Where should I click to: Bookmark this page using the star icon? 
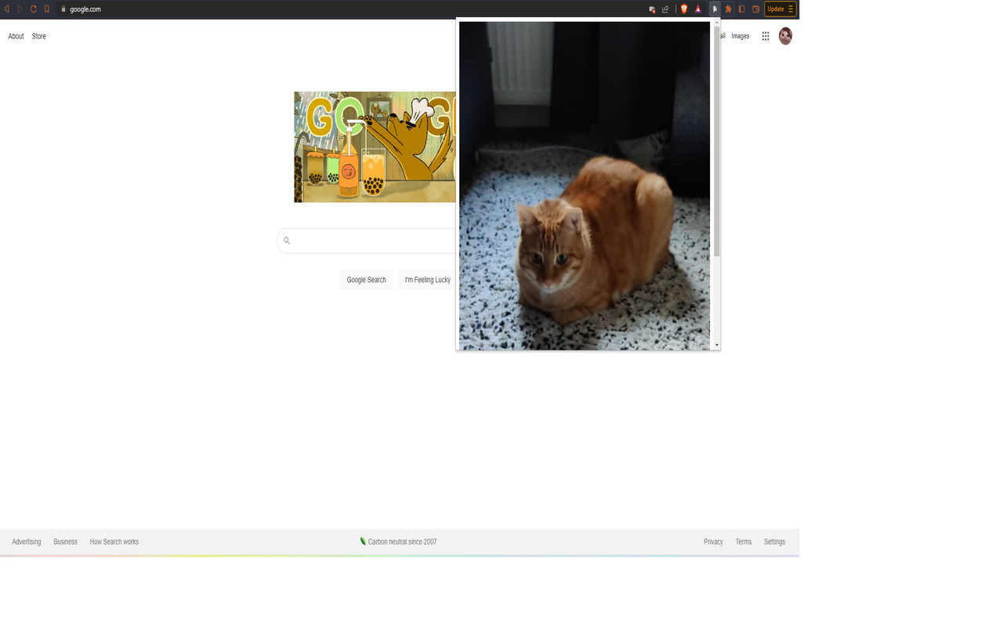pos(46,9)
